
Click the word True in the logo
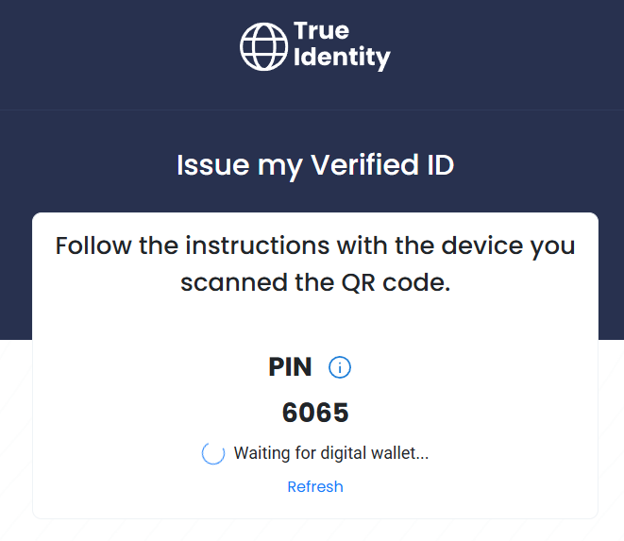pyautogui.click(x=322, y=30)
